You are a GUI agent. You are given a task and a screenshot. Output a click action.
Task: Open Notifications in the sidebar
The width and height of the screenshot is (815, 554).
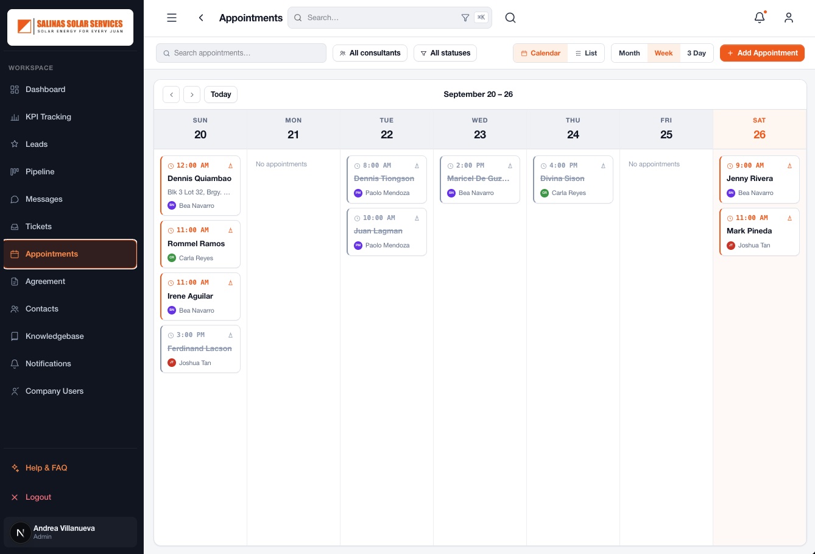pyautogui.click(x=70, y=364)
